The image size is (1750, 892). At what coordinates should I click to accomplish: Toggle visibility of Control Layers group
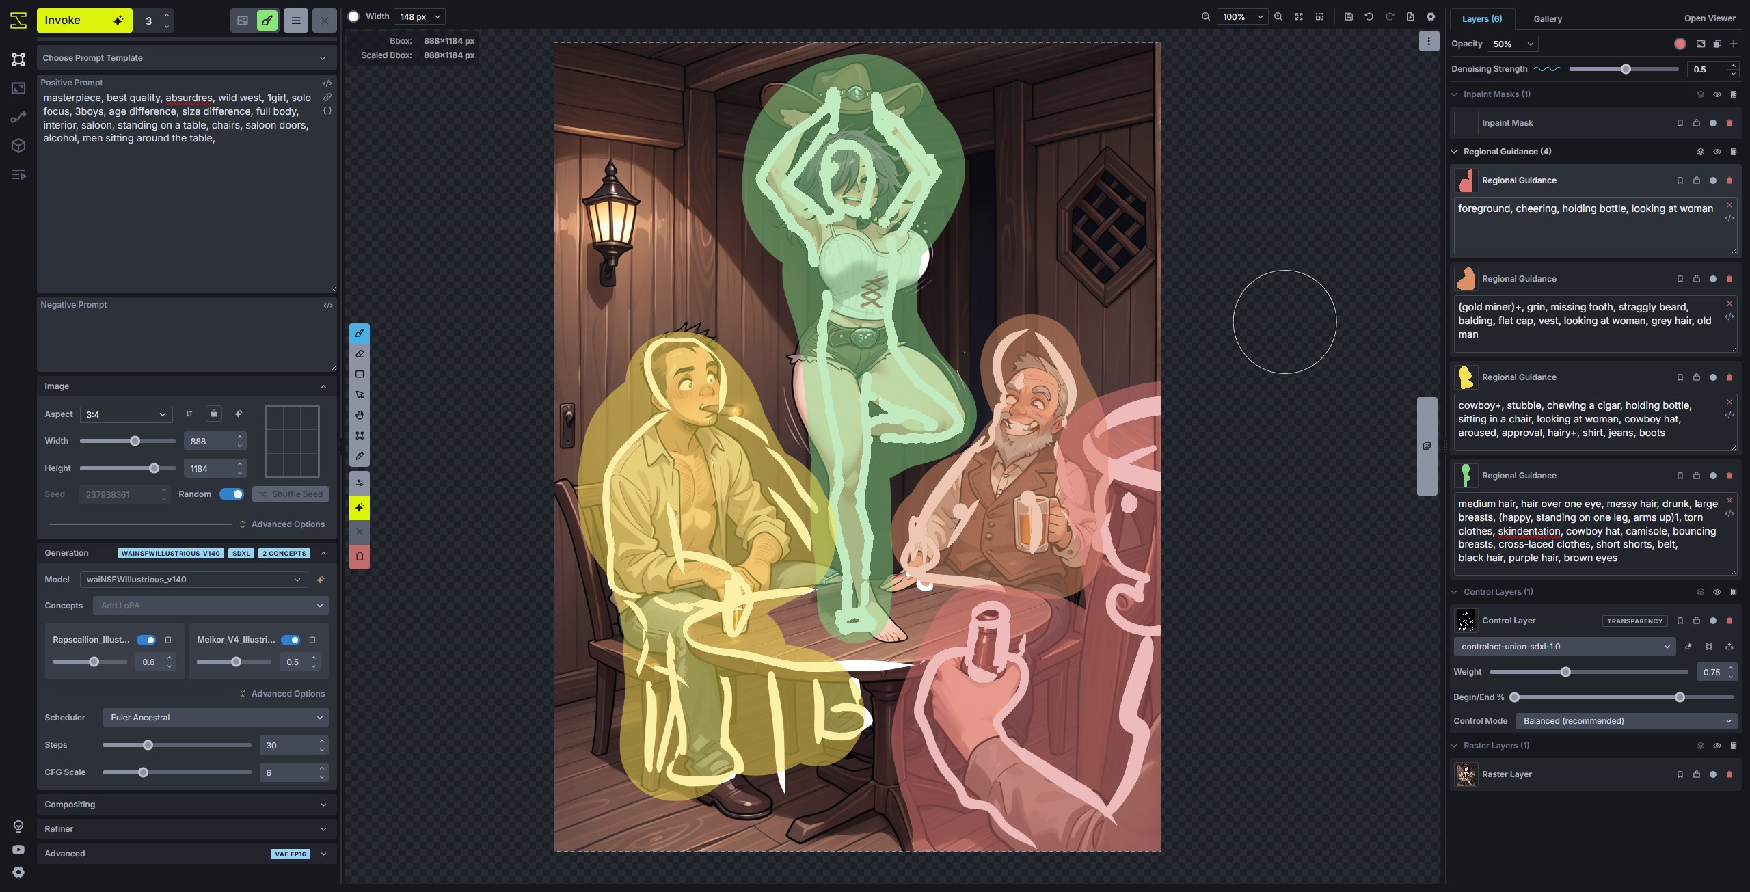coord(1717,592)
